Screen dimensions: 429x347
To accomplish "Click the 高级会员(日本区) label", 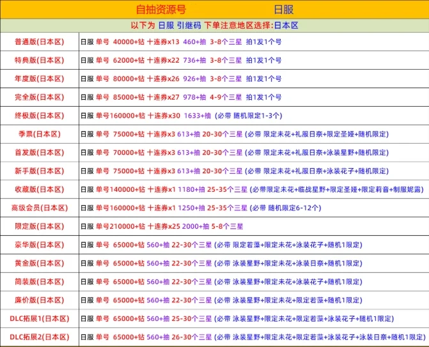I will (40, 208).
